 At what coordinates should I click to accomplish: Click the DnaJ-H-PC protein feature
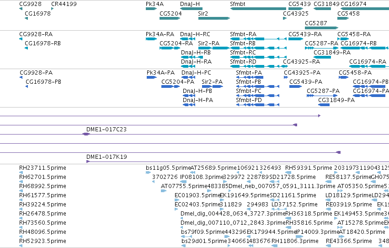tap(188, 77)
